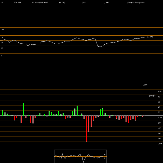Image resolution: width=163 pixels, height=163 pixels.
Task: Click the MR axis label 60
Action: [159, 102]
